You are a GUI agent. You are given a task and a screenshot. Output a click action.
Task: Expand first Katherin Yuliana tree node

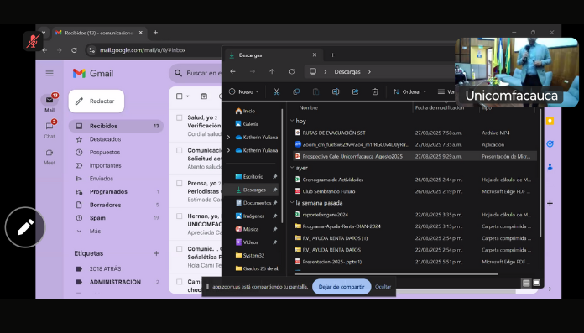tap(229, 137)
